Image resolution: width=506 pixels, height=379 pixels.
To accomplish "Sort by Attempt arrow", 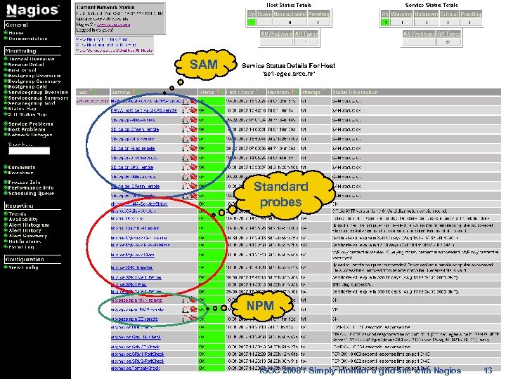I will tap(324, 92).
